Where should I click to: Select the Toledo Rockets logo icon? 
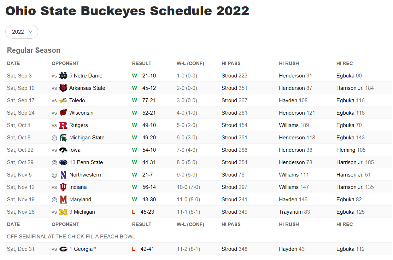coord(63,100)
